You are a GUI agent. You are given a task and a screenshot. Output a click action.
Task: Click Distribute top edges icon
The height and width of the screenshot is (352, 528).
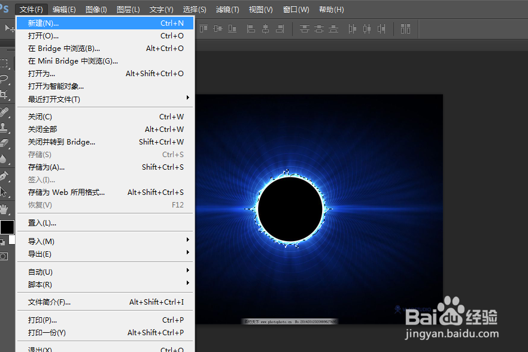pyautogui.click(x=304, y=29)
